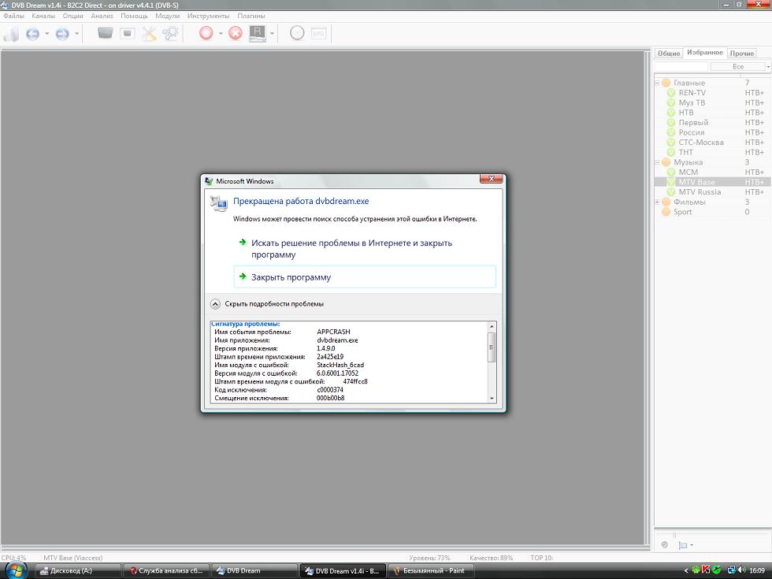Viewport: 772px width, 579px height.
Task: Select the Sport folder in channel list
Action: [x=682, y=212]
